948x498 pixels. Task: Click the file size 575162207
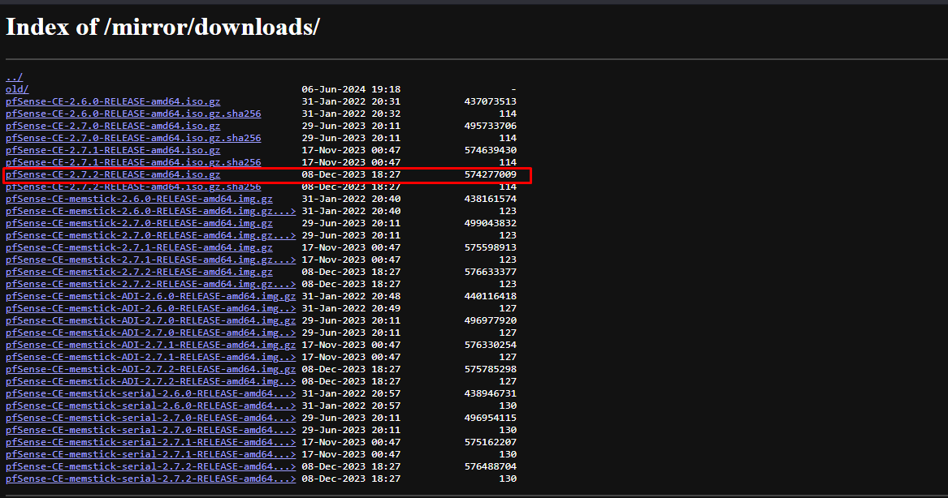click(491, 442)
